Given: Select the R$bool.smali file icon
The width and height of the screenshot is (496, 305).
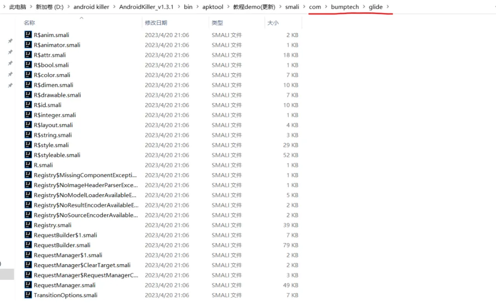Looking at the screenshot, I should pos(28,65).
